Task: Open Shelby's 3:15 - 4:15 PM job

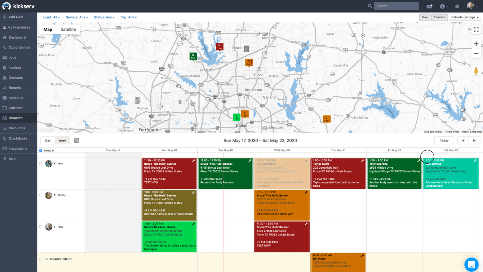Action: pos(282,205)
